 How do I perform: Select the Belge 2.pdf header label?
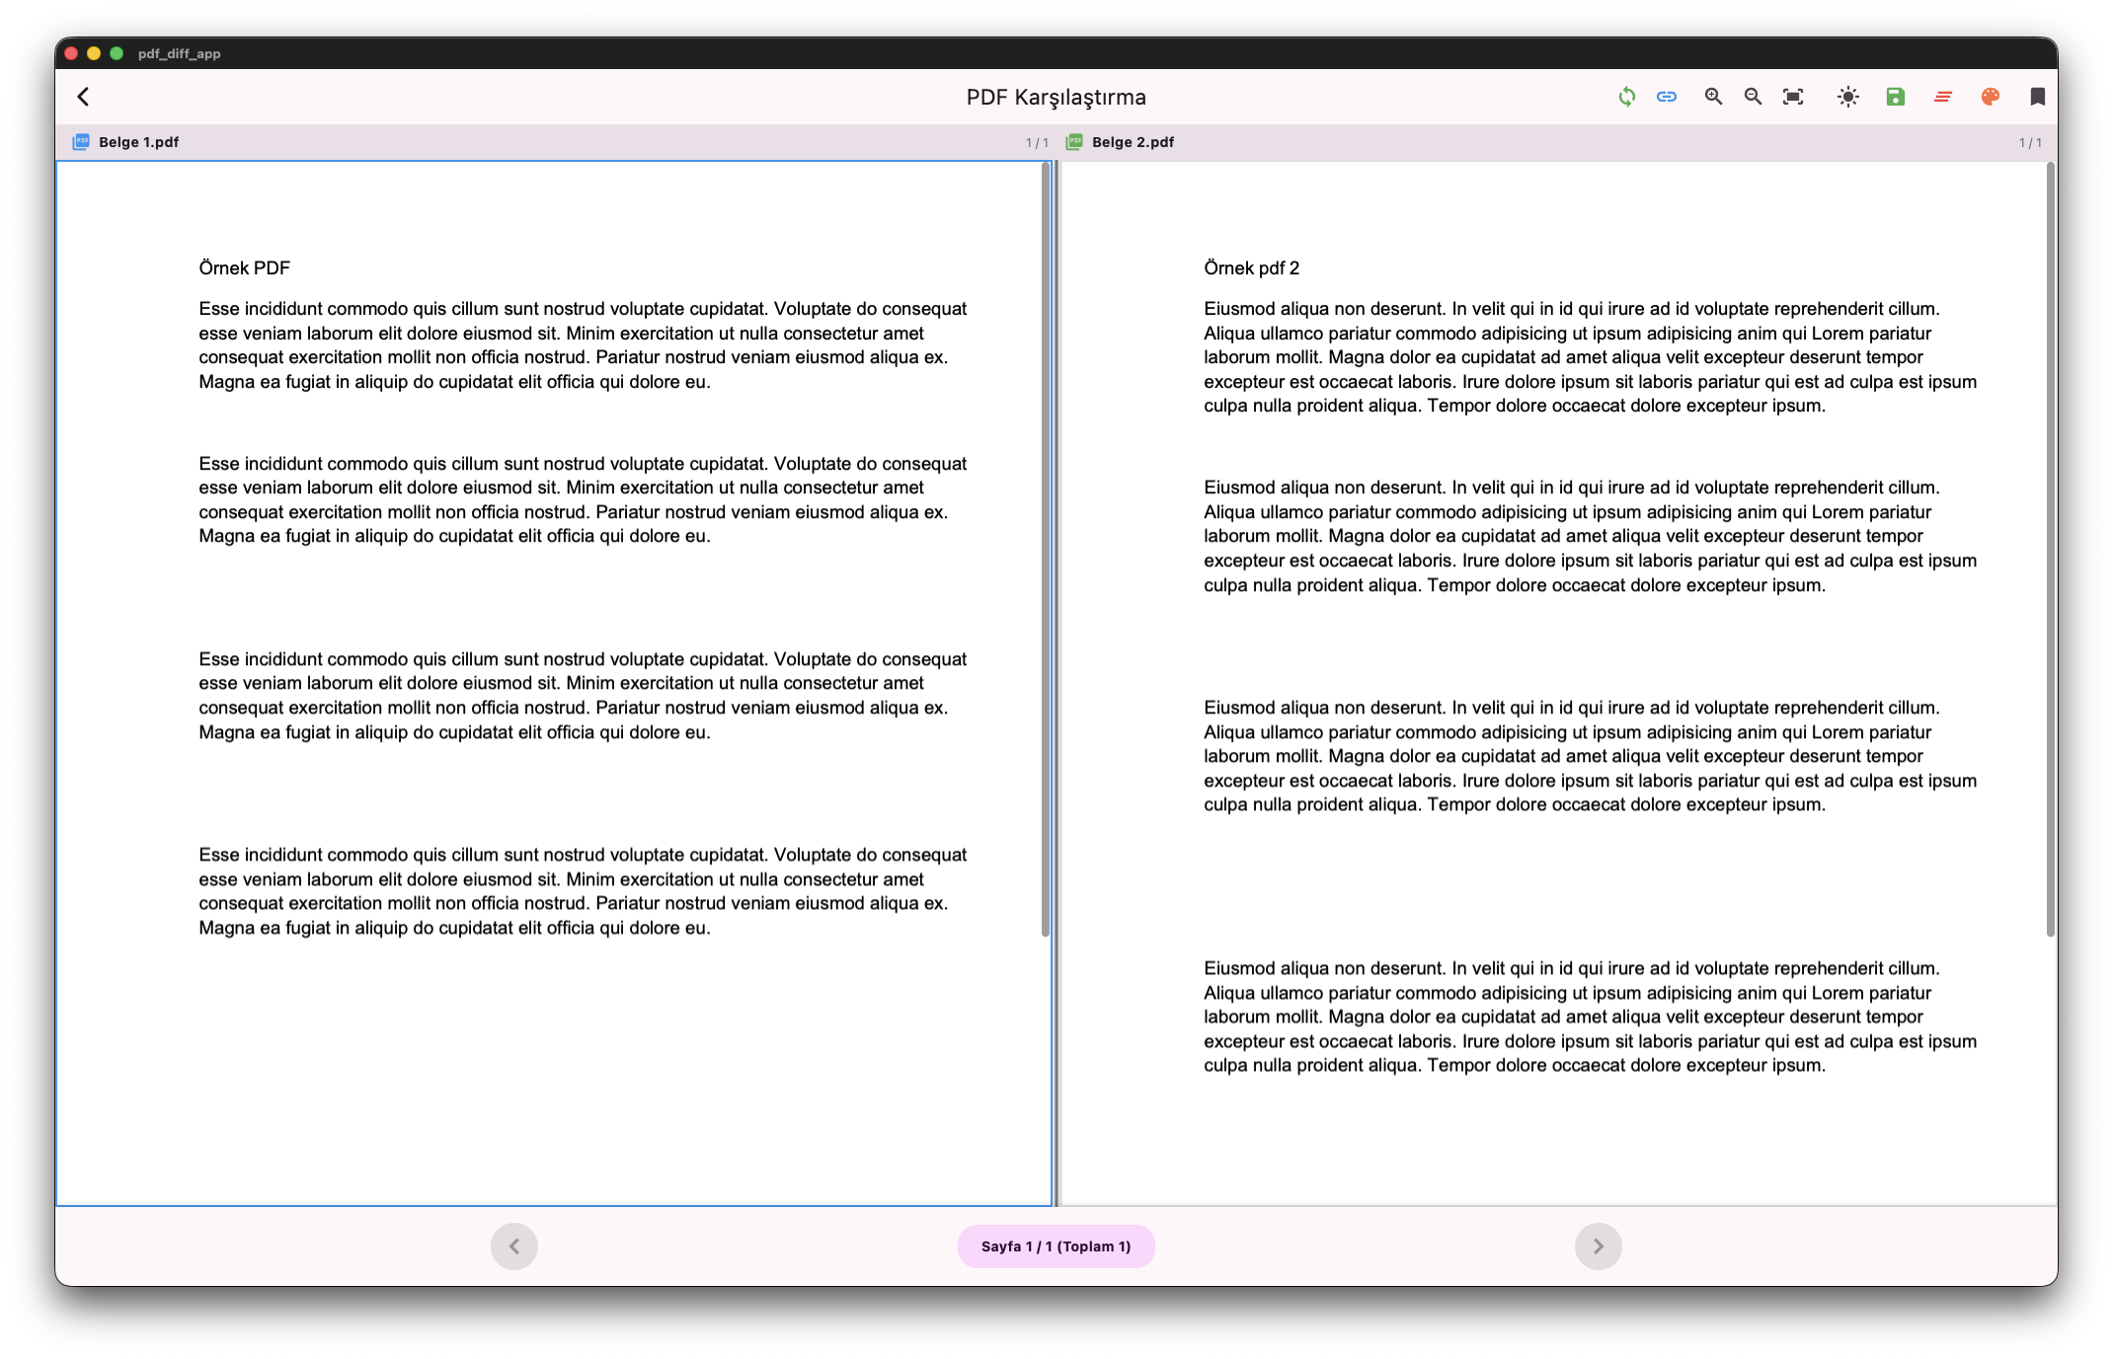1133,142
